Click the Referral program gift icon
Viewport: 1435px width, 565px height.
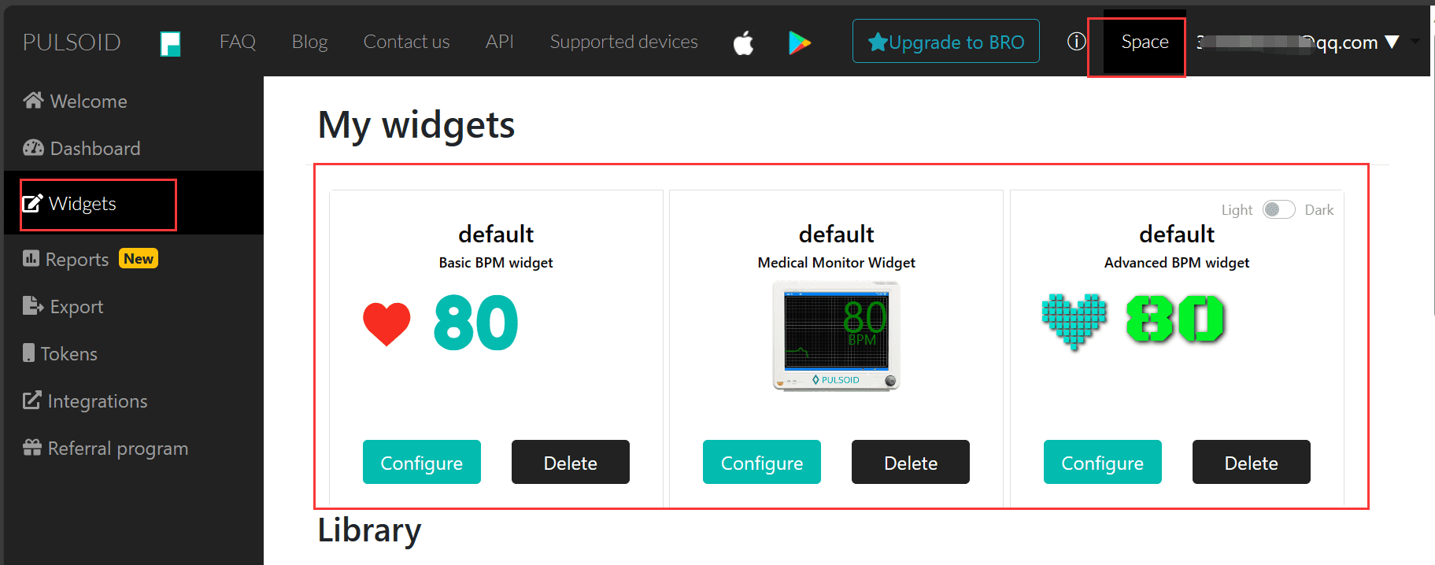[32, 448]
